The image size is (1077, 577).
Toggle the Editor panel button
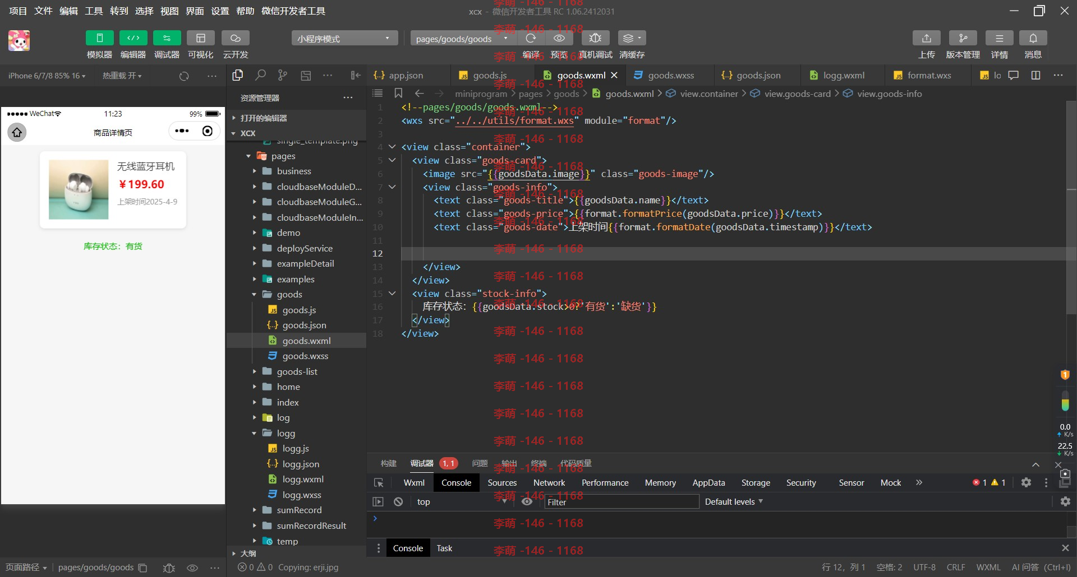(x=133, y=38)
